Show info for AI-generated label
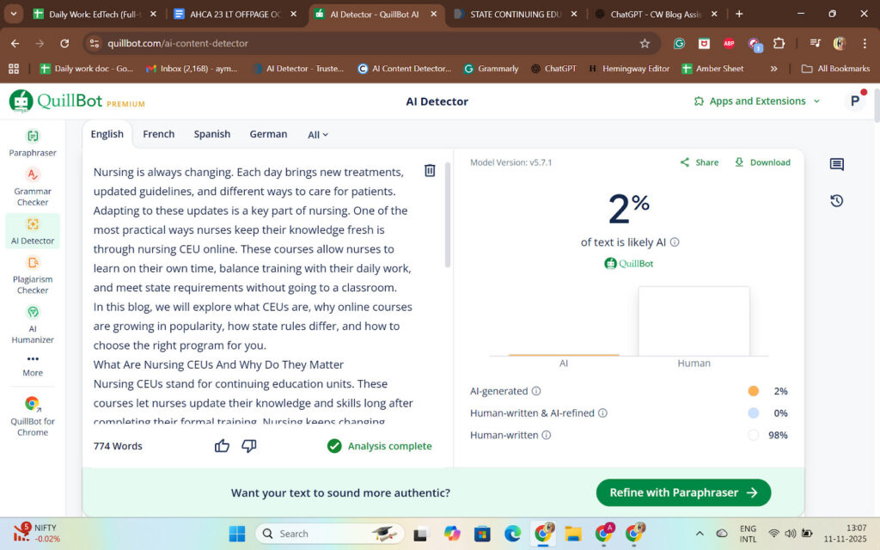Screen dimensions: 880x550 [x=536, y=391]
